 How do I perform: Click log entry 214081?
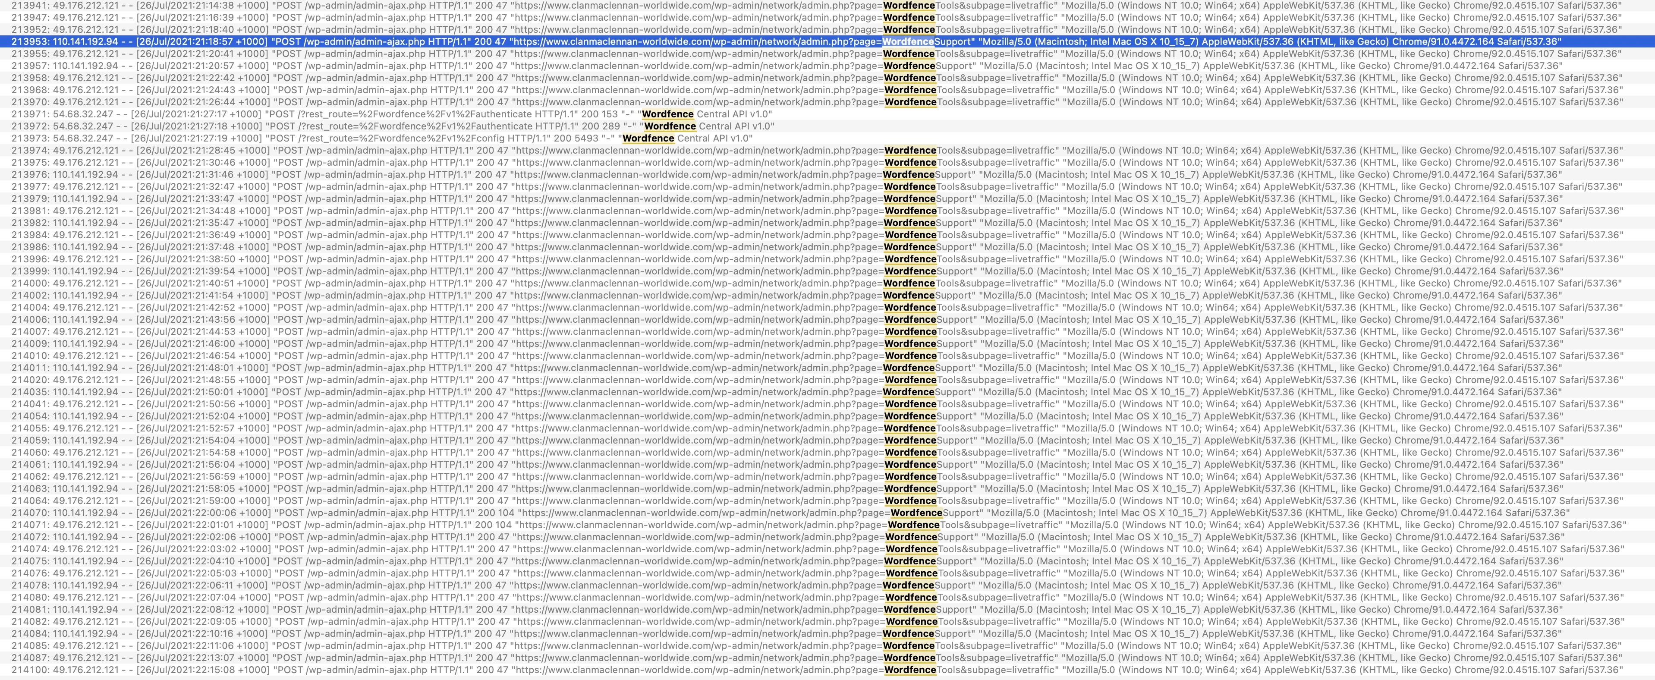pos(827,609)
